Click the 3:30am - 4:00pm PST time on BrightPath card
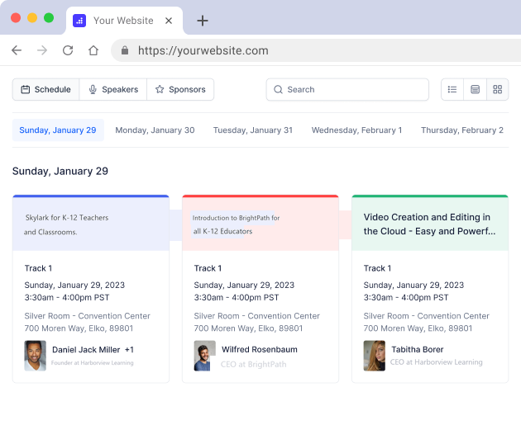 pos(237,297)
